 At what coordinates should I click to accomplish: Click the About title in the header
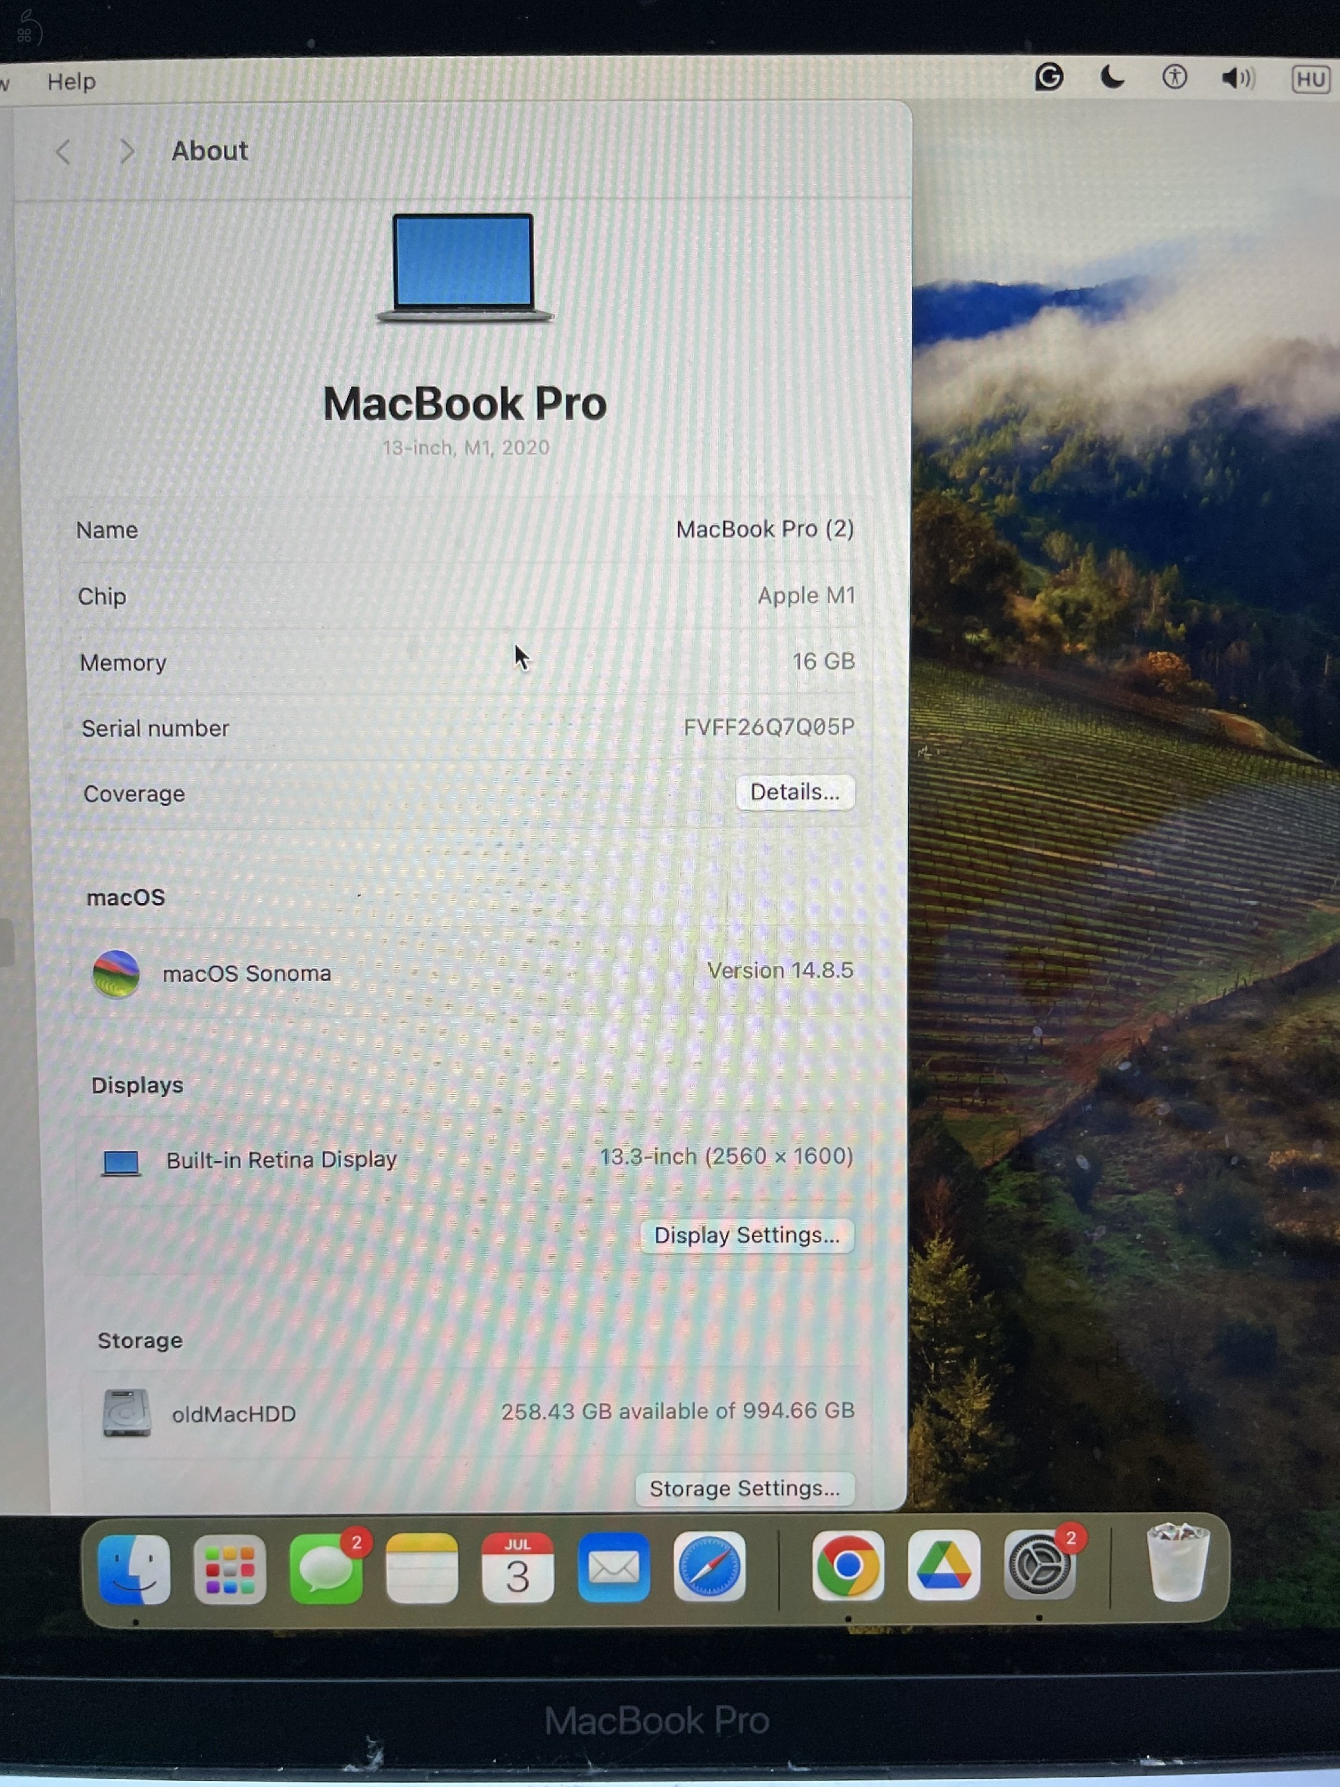click(x=209, y=150)
